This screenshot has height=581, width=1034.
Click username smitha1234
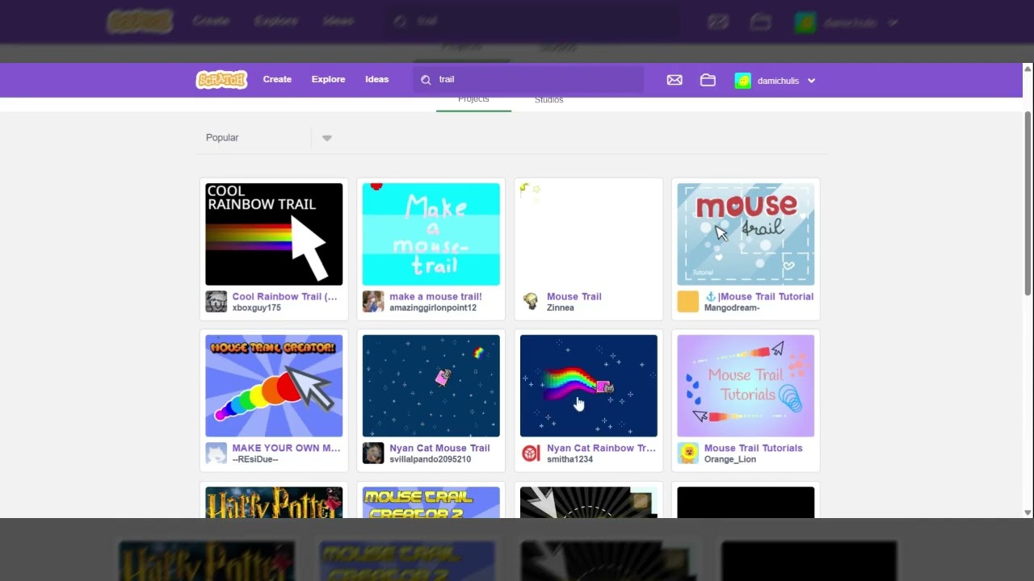570,459
